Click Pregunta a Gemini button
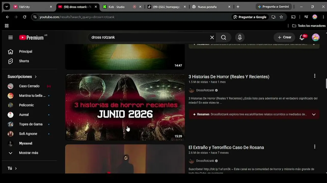Screen dimensions: 327x183 click(273, 7)
